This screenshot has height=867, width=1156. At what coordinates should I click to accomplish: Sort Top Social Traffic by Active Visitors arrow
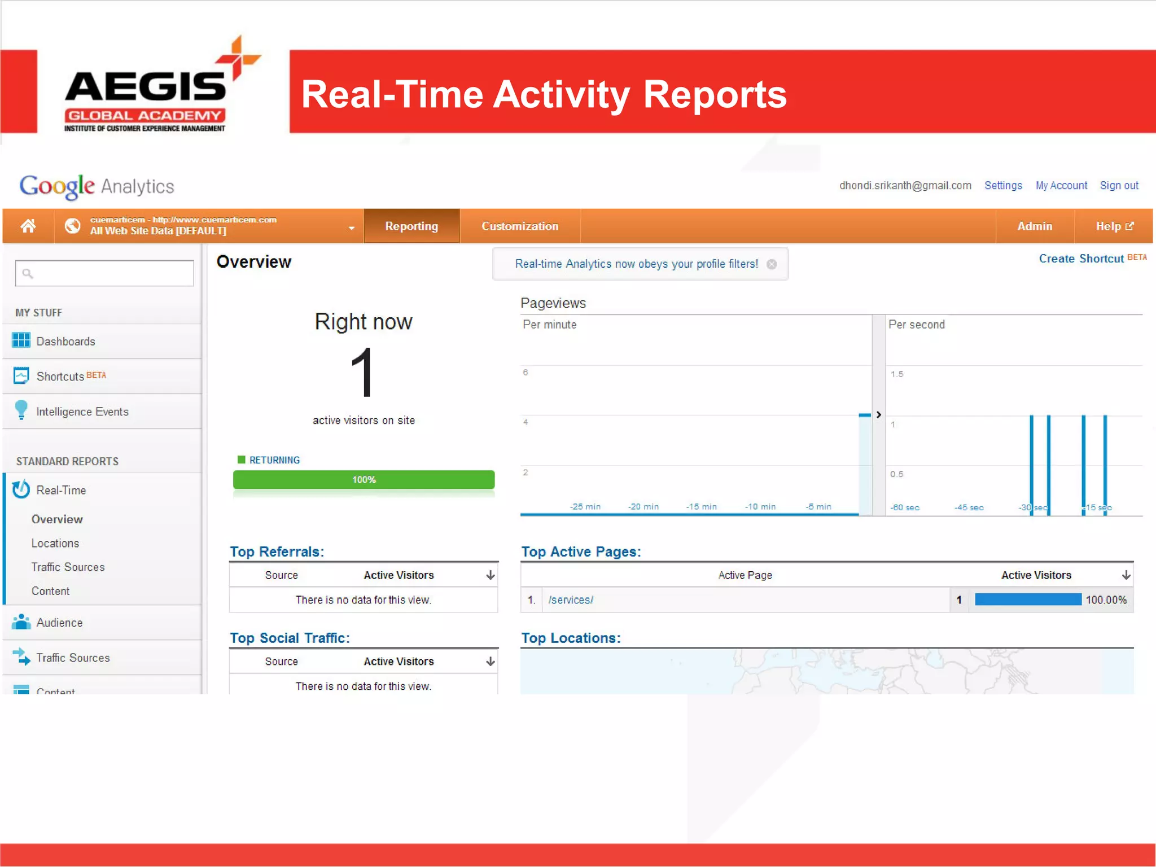pyautogui.click(x=490, y=662)
